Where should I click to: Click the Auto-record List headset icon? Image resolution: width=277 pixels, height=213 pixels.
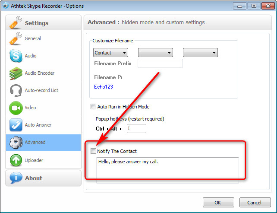pos(16,90)
